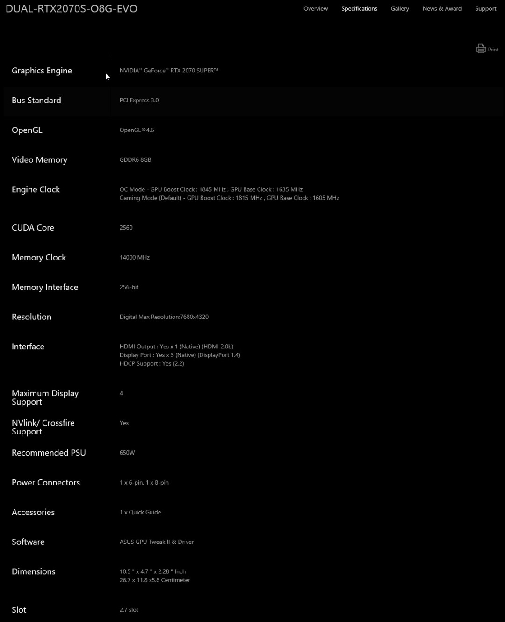Go to News & Award tab
The height and width of the screenshot is (622, 505).
442,8
